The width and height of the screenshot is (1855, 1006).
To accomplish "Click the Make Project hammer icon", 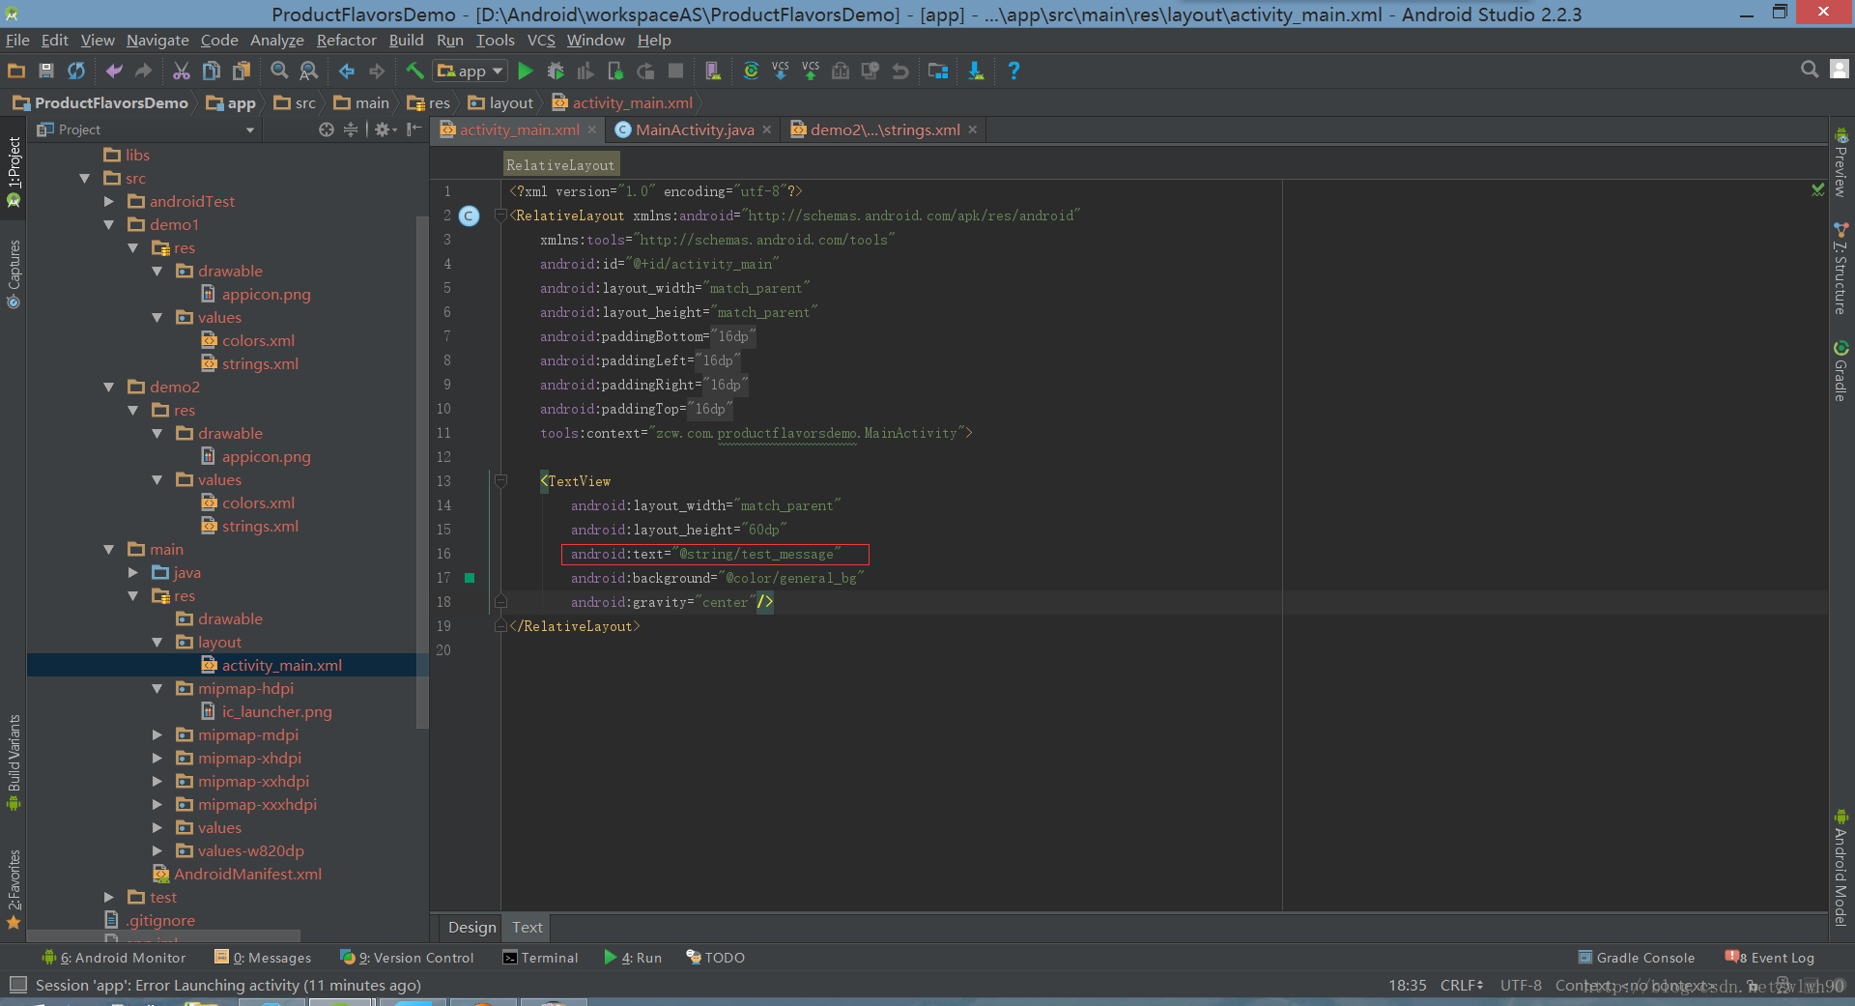I will [x=414, y=71].
